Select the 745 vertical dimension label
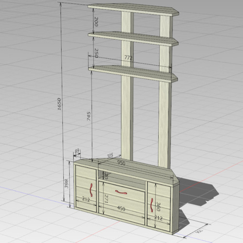This screenshot has width=243, height=243. 89,116
